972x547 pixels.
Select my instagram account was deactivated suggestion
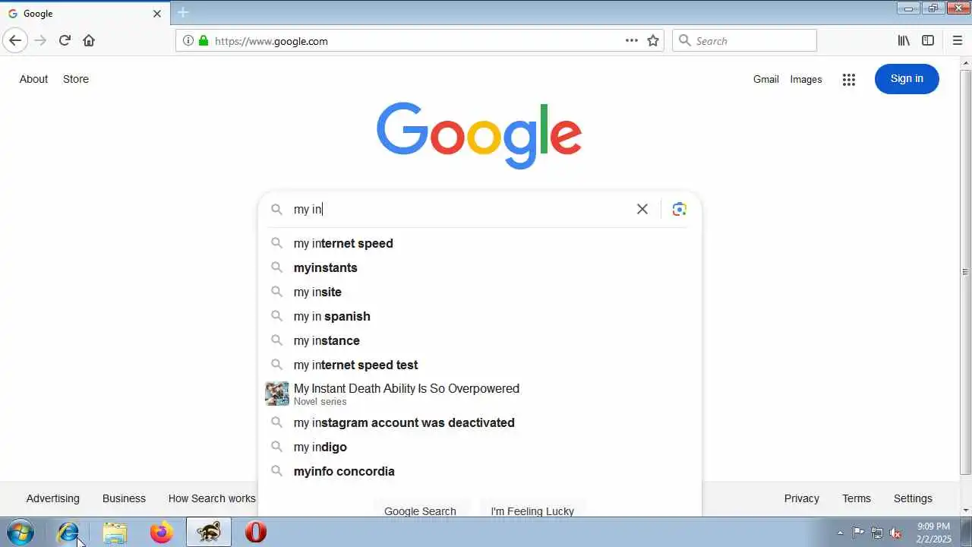pos(480,422)
